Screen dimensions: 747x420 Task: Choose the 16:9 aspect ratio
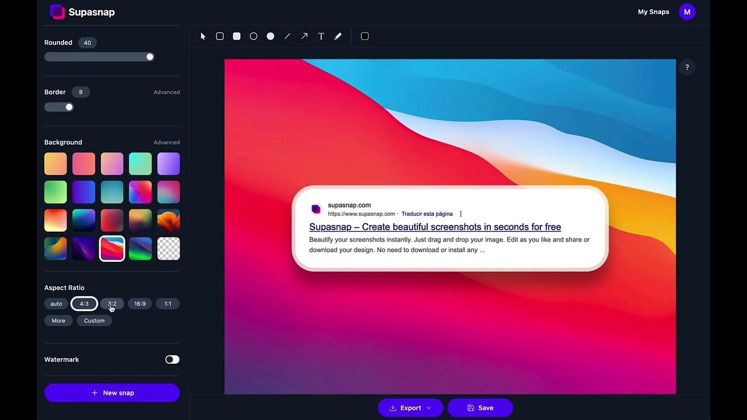click(x=140, y=304)
